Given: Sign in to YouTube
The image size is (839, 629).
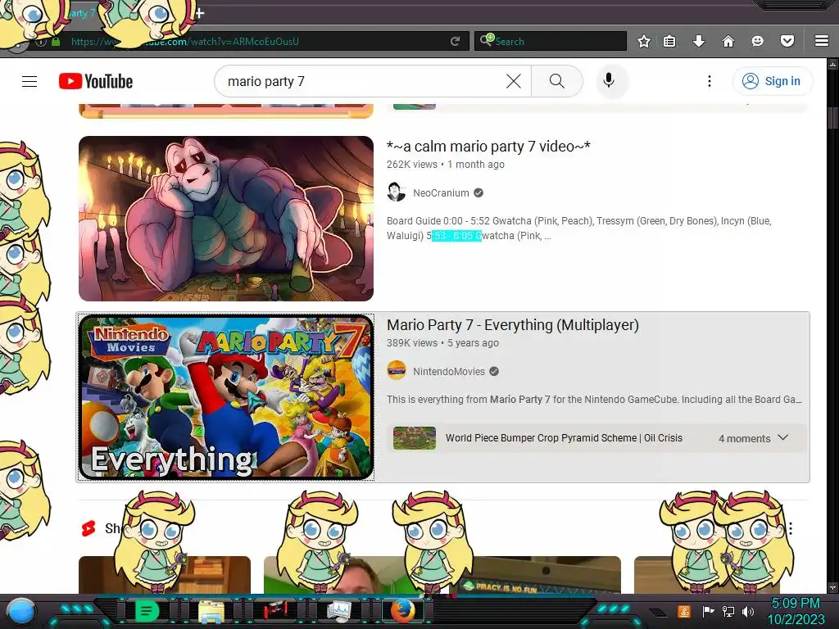Looking at the screenshot, I should point(772,81).
